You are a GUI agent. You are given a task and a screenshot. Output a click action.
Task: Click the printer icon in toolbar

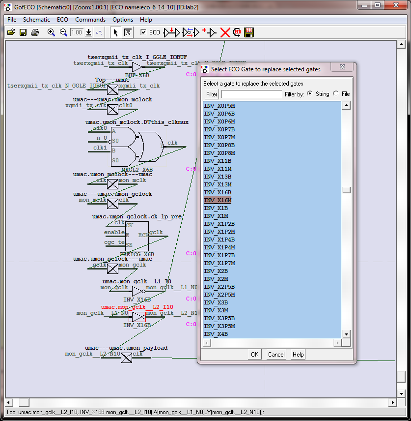click(x=35, y=32)
